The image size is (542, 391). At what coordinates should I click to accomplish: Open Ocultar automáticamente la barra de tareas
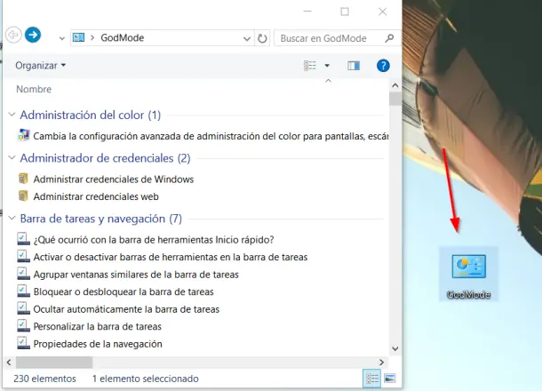[126, 309]
